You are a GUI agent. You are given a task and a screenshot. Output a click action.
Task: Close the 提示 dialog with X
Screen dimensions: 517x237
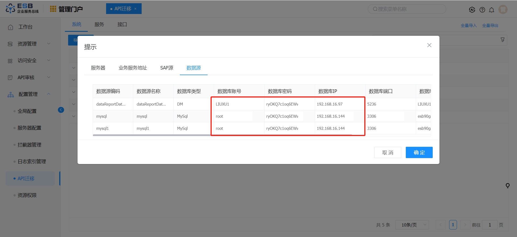(429, 45)
